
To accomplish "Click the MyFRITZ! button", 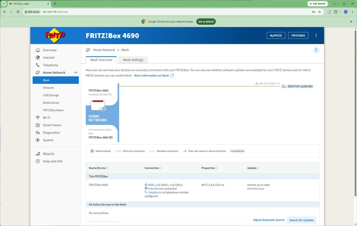I will point(276,35).
